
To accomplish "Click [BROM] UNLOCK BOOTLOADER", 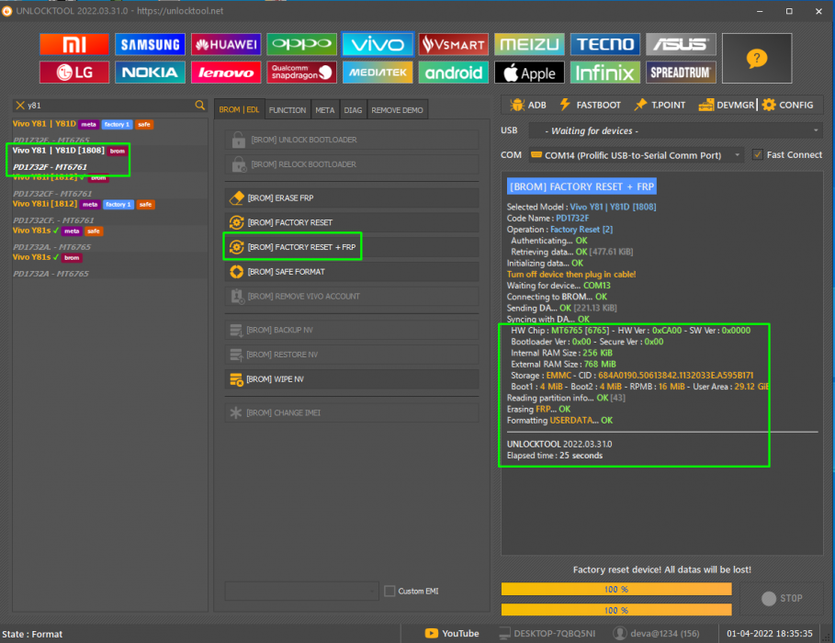I will click(352, 140).
